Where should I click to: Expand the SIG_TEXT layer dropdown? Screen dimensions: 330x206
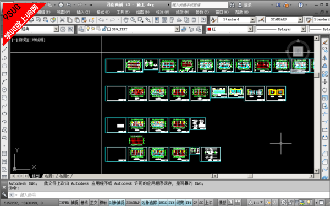point(177,29)
